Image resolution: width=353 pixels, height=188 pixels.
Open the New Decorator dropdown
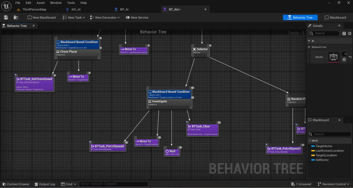(105, 18)
